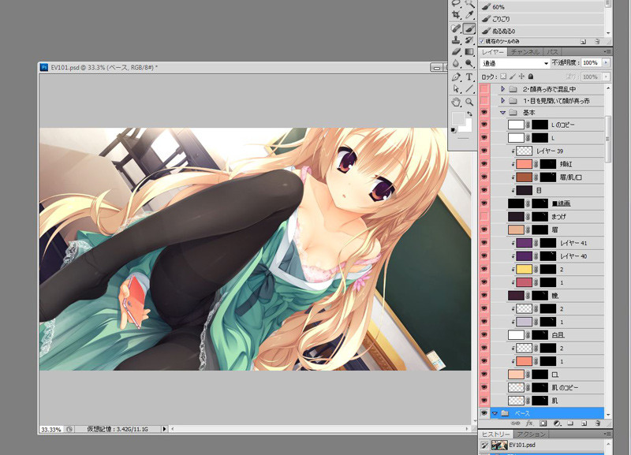Toggle lock image pixels
Image resolution: width=631 pixels, height=455 pixels.
[x=513, y=76]
